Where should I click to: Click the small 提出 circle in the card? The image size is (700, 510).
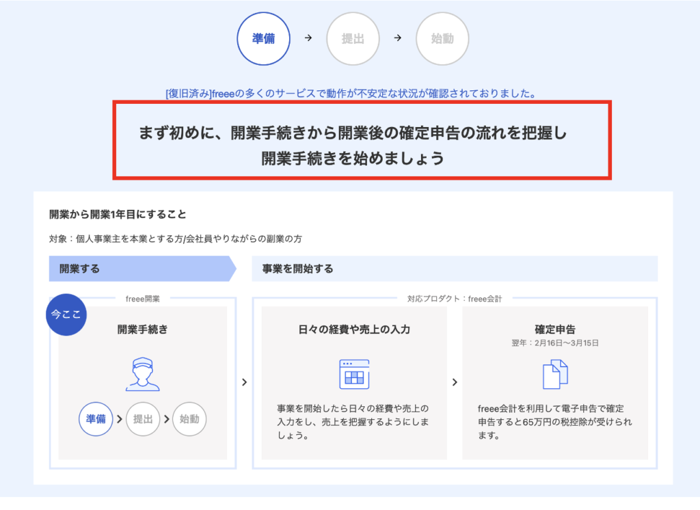pos(142,419)
